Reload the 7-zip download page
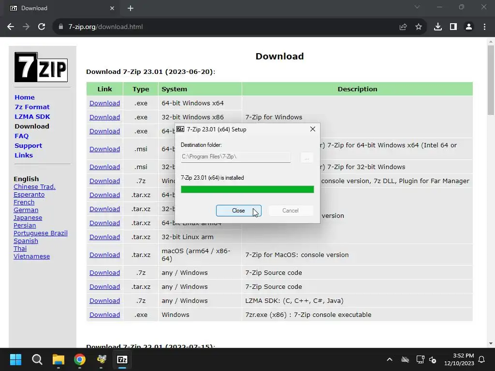The height and width of the screenshot is (371, 495). (42, 27)
